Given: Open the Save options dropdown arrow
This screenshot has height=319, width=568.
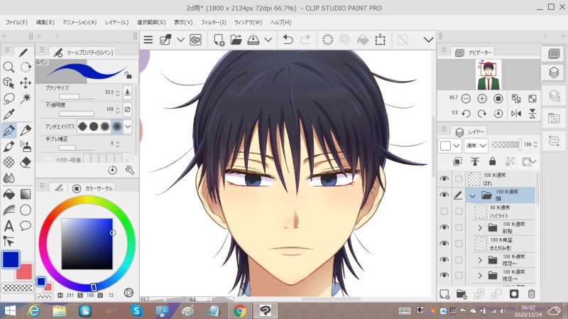Looking at the screenshot, I should point(268,40).
